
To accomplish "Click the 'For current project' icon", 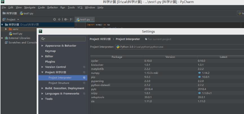I will [x=146, y=39].
